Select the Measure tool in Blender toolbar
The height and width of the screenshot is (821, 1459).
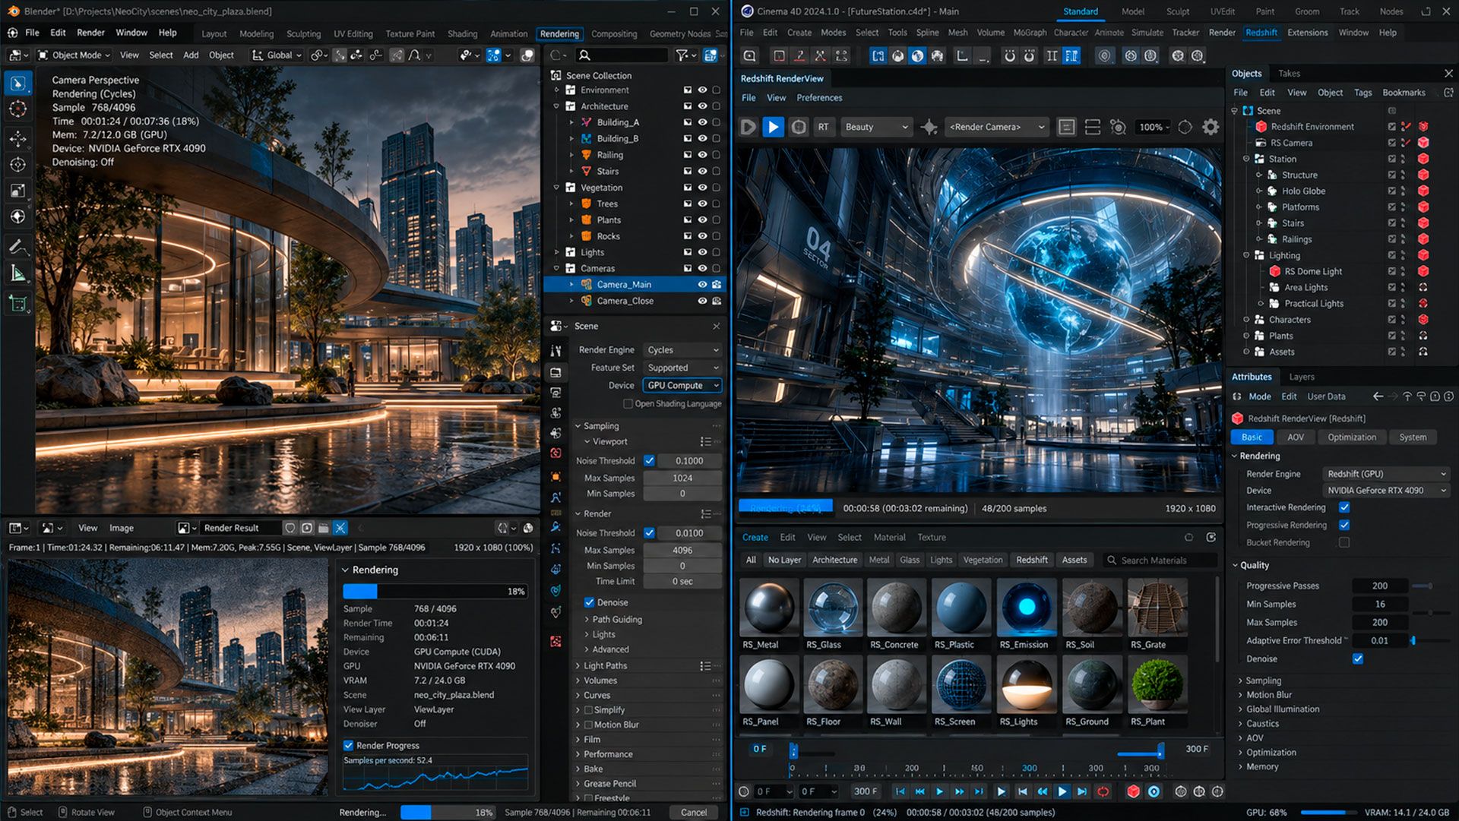pyautogui.click(x=17, y=273)
